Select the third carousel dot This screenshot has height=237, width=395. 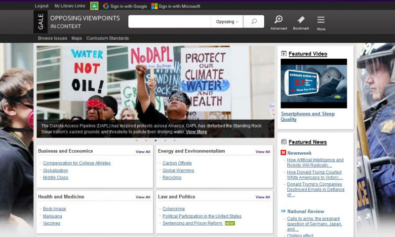click(156, 140)
